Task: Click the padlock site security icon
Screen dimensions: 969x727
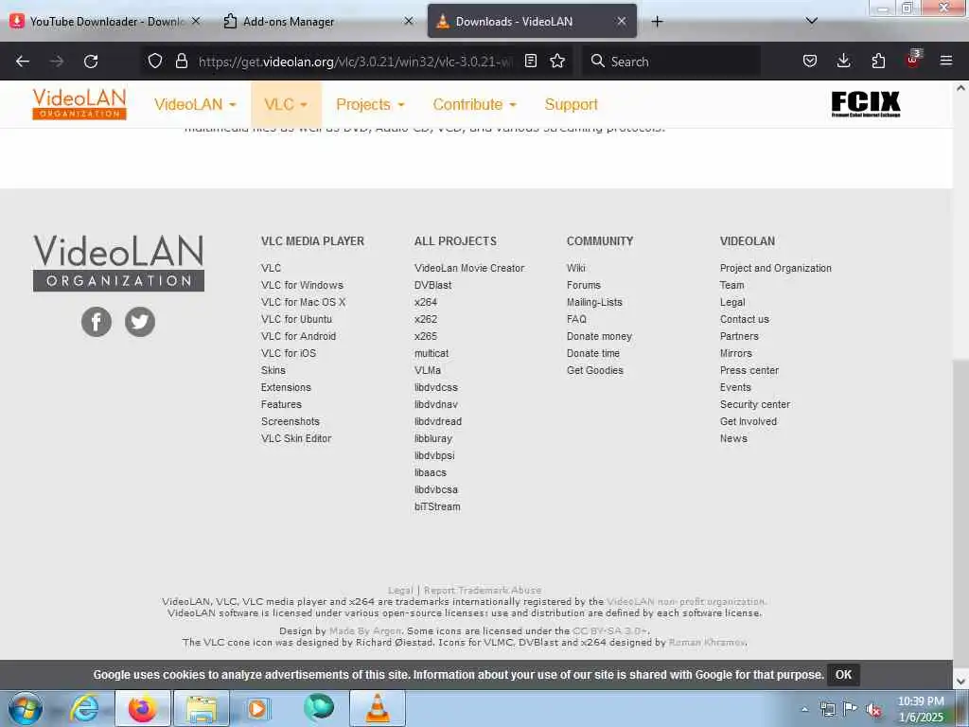Action: (x=181, y=61)
